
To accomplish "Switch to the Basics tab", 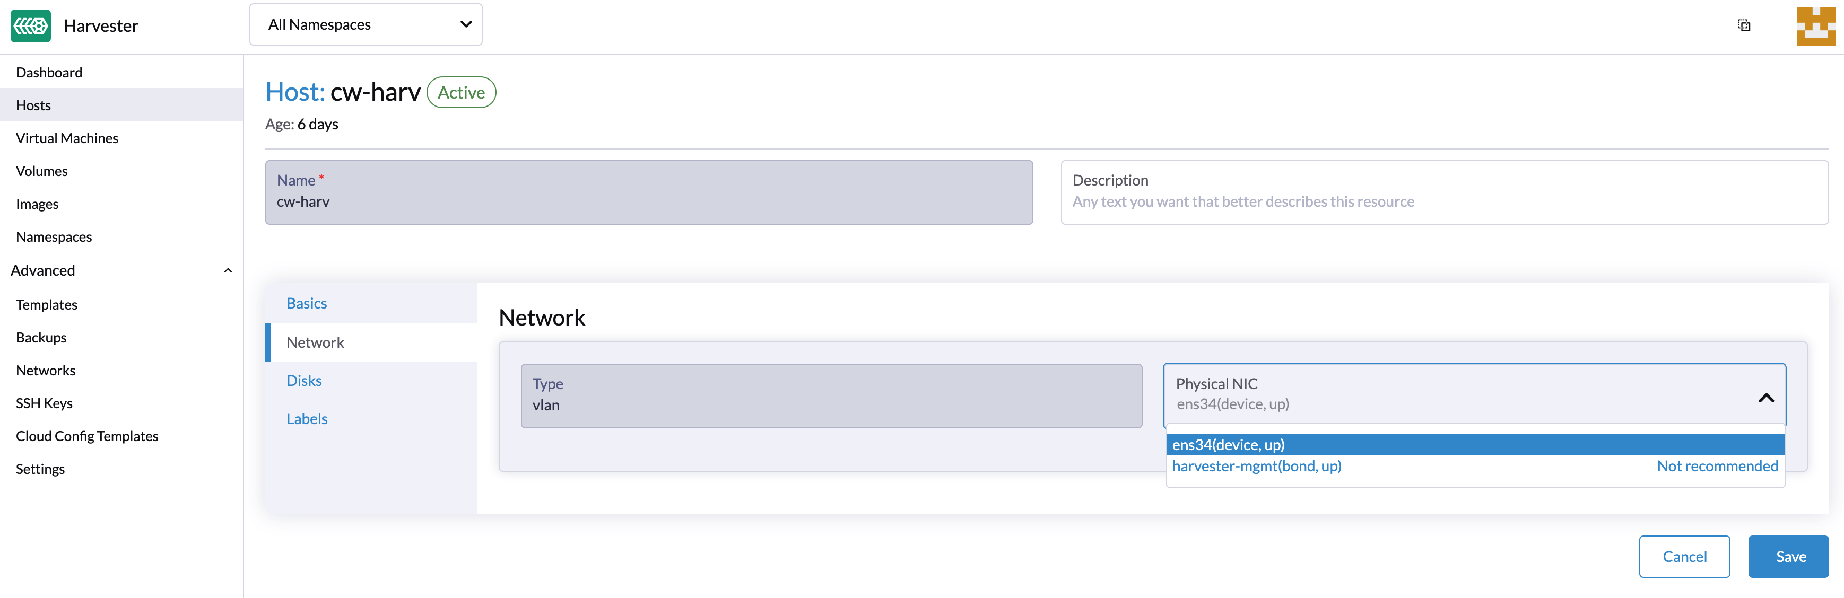I will (x=307, y=303).
